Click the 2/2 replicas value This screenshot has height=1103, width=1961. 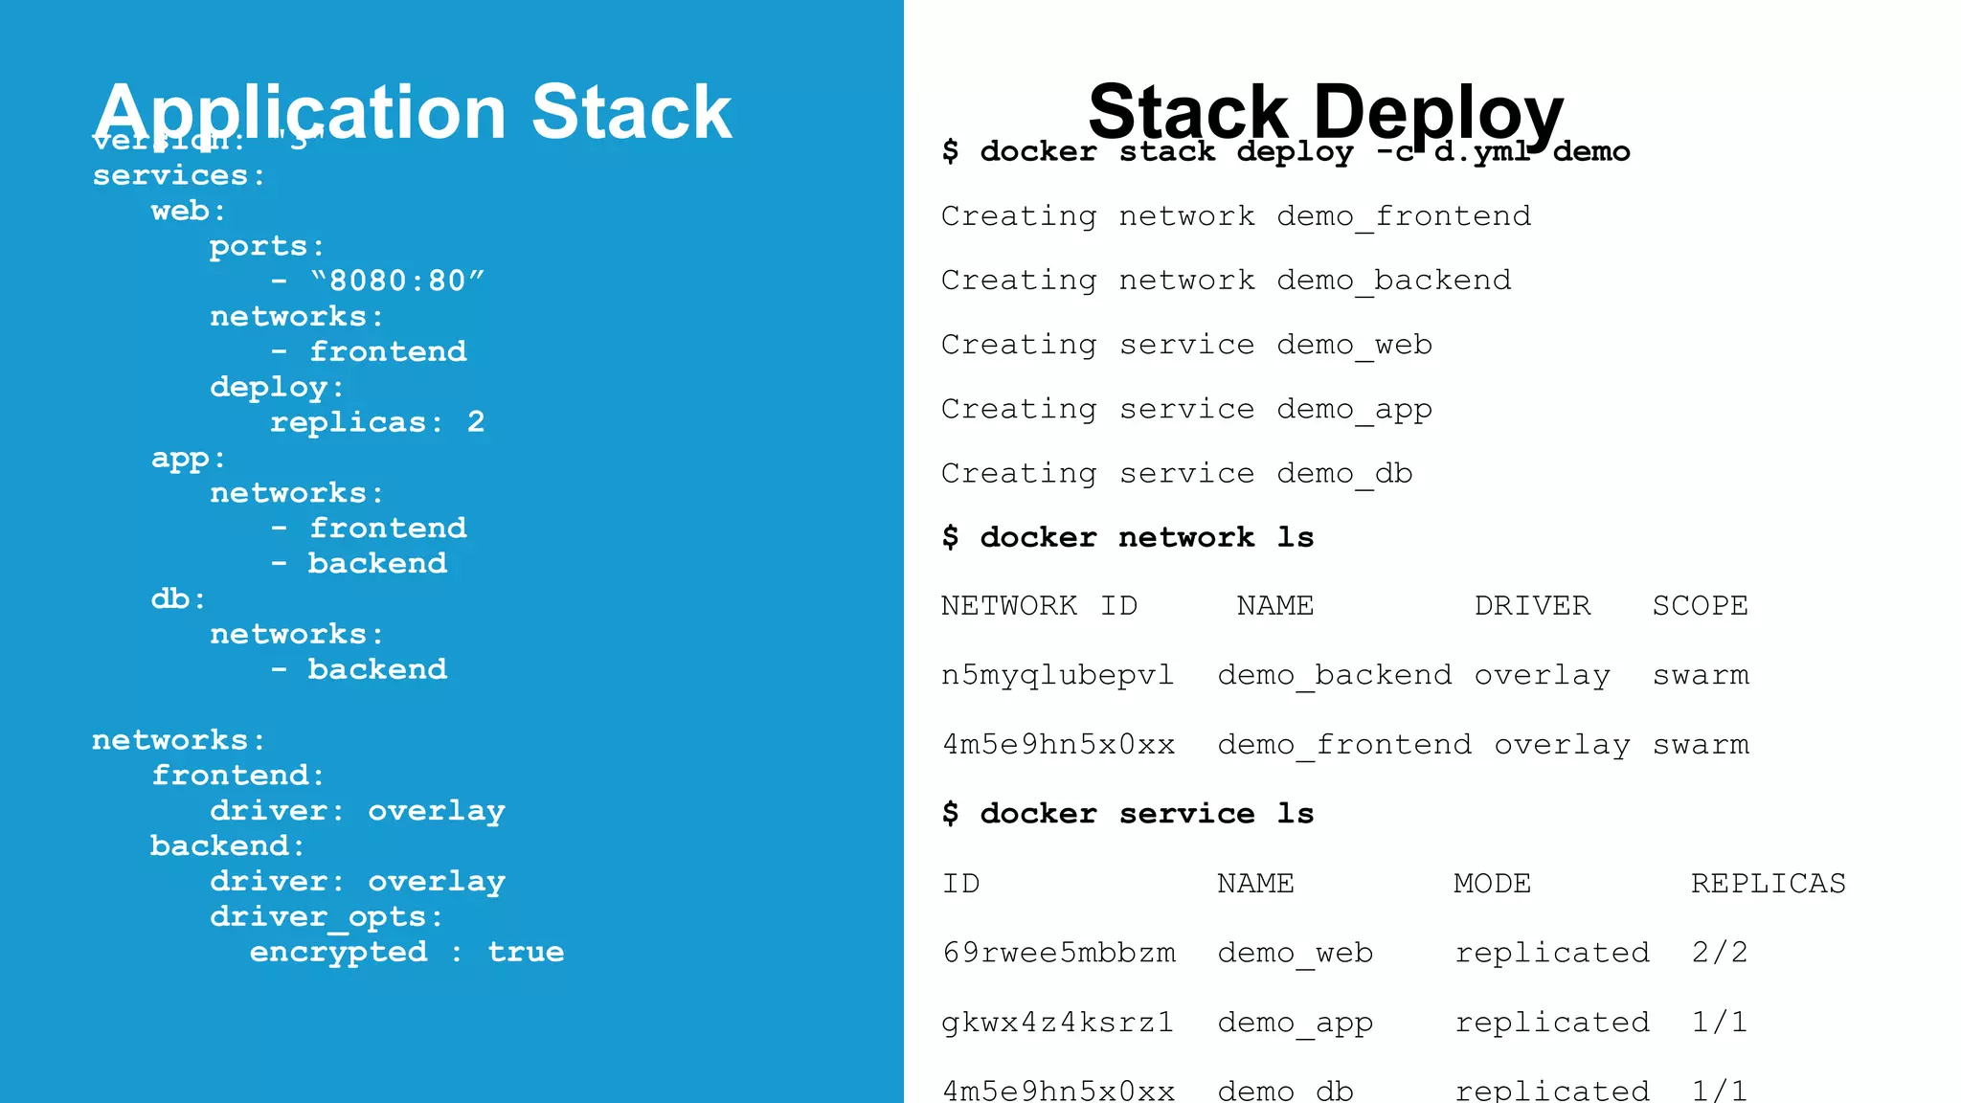[1719, 953]
